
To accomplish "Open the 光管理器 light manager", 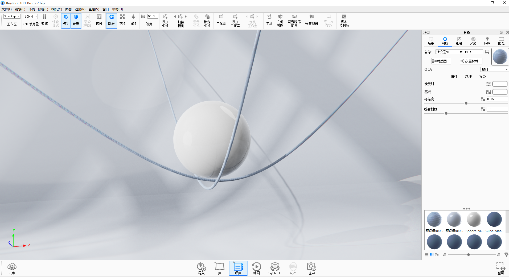I will 311,20.
